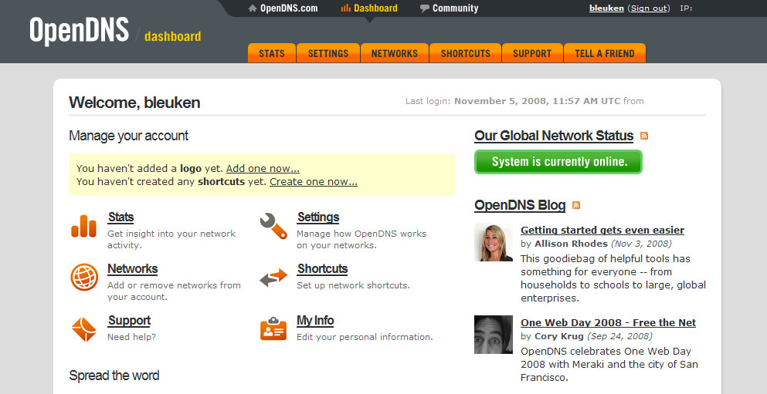
Task: Open the STATS tab
Action: (x=271, y=53)
